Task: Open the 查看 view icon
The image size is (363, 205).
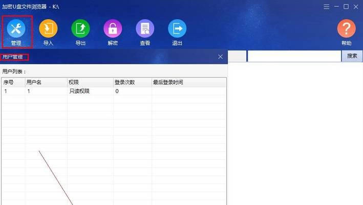Action: (x=145, y=29)
